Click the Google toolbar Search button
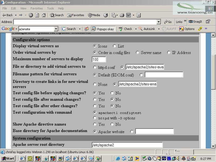The height and width of the screenshot is (162, 216). coord(69,29)
